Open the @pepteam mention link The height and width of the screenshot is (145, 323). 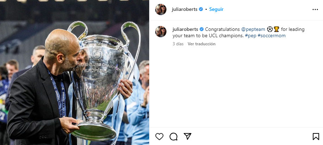[x=253, y=29]
